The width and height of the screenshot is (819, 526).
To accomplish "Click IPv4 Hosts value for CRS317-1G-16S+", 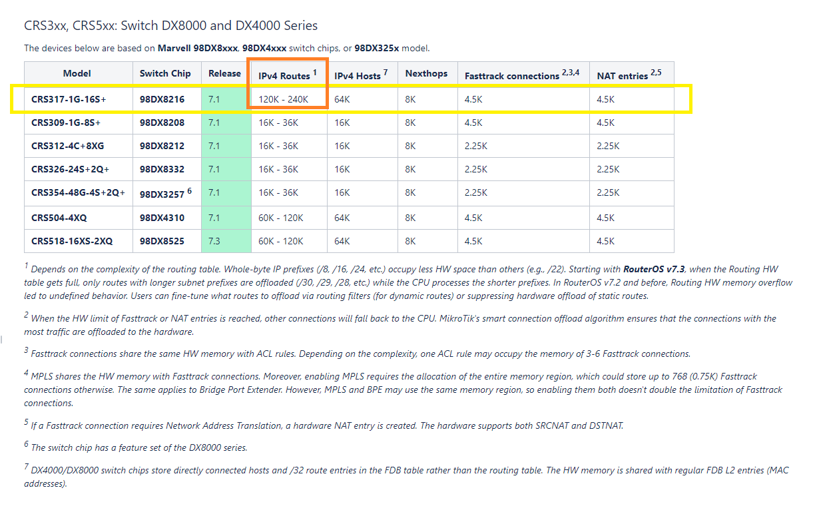I will pyautogui.click(x=342, y=99).
